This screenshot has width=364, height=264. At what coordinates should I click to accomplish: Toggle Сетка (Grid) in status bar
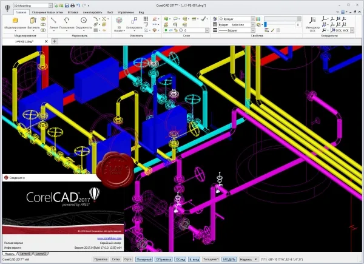[116, 259]
